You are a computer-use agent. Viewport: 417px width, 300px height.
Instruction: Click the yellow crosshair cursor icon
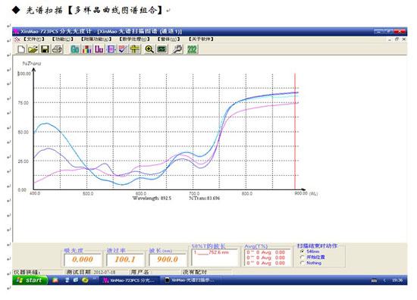(x=135, y=49)
